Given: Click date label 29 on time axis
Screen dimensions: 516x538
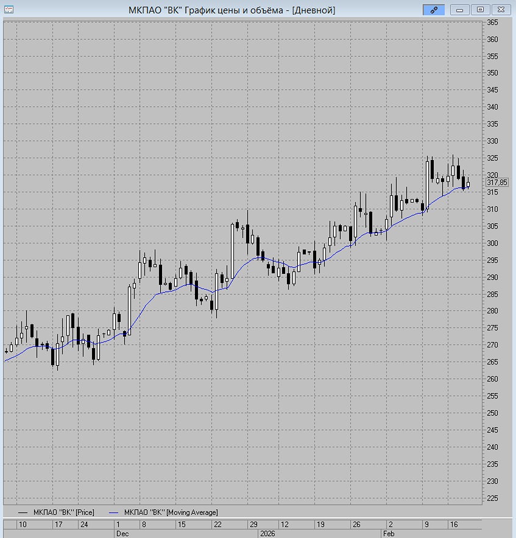Looking at the screenshot, I should pyautogui.click(x=253, y=524).
